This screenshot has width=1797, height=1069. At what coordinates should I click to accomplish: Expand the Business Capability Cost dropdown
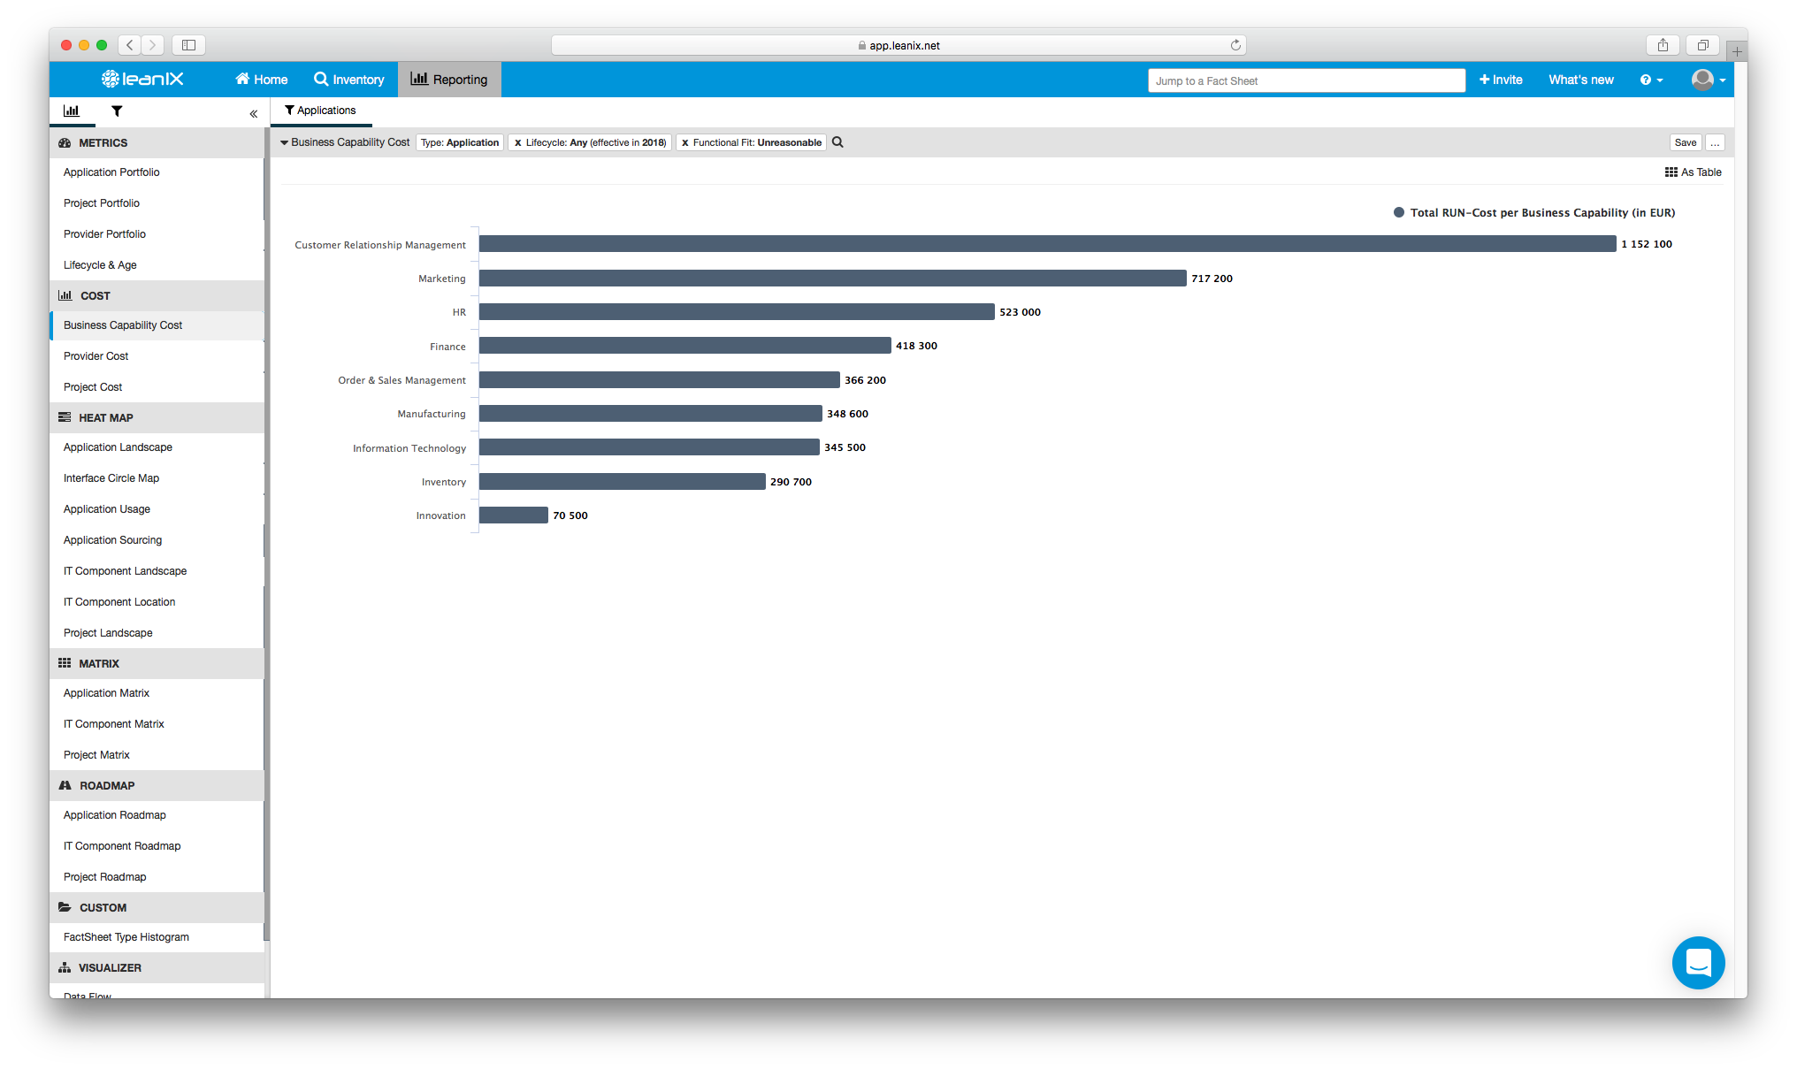pos(345,142)
